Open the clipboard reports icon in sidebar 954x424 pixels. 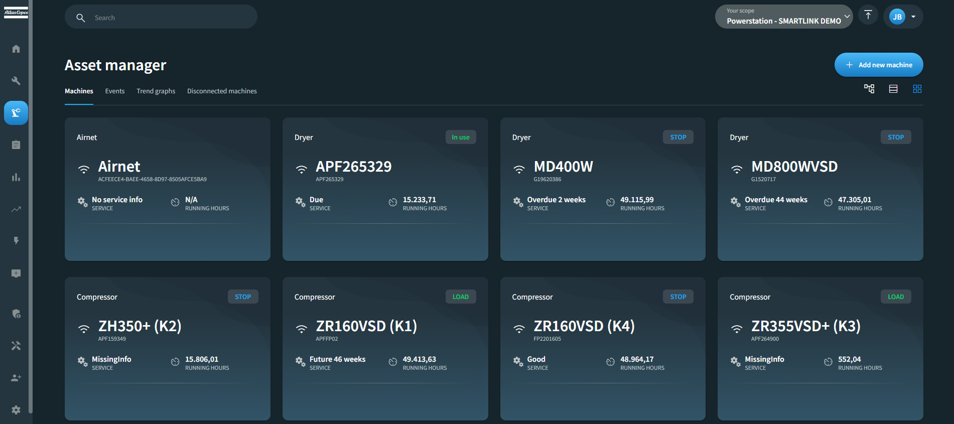pyautogui.click(x=16, y=145)
